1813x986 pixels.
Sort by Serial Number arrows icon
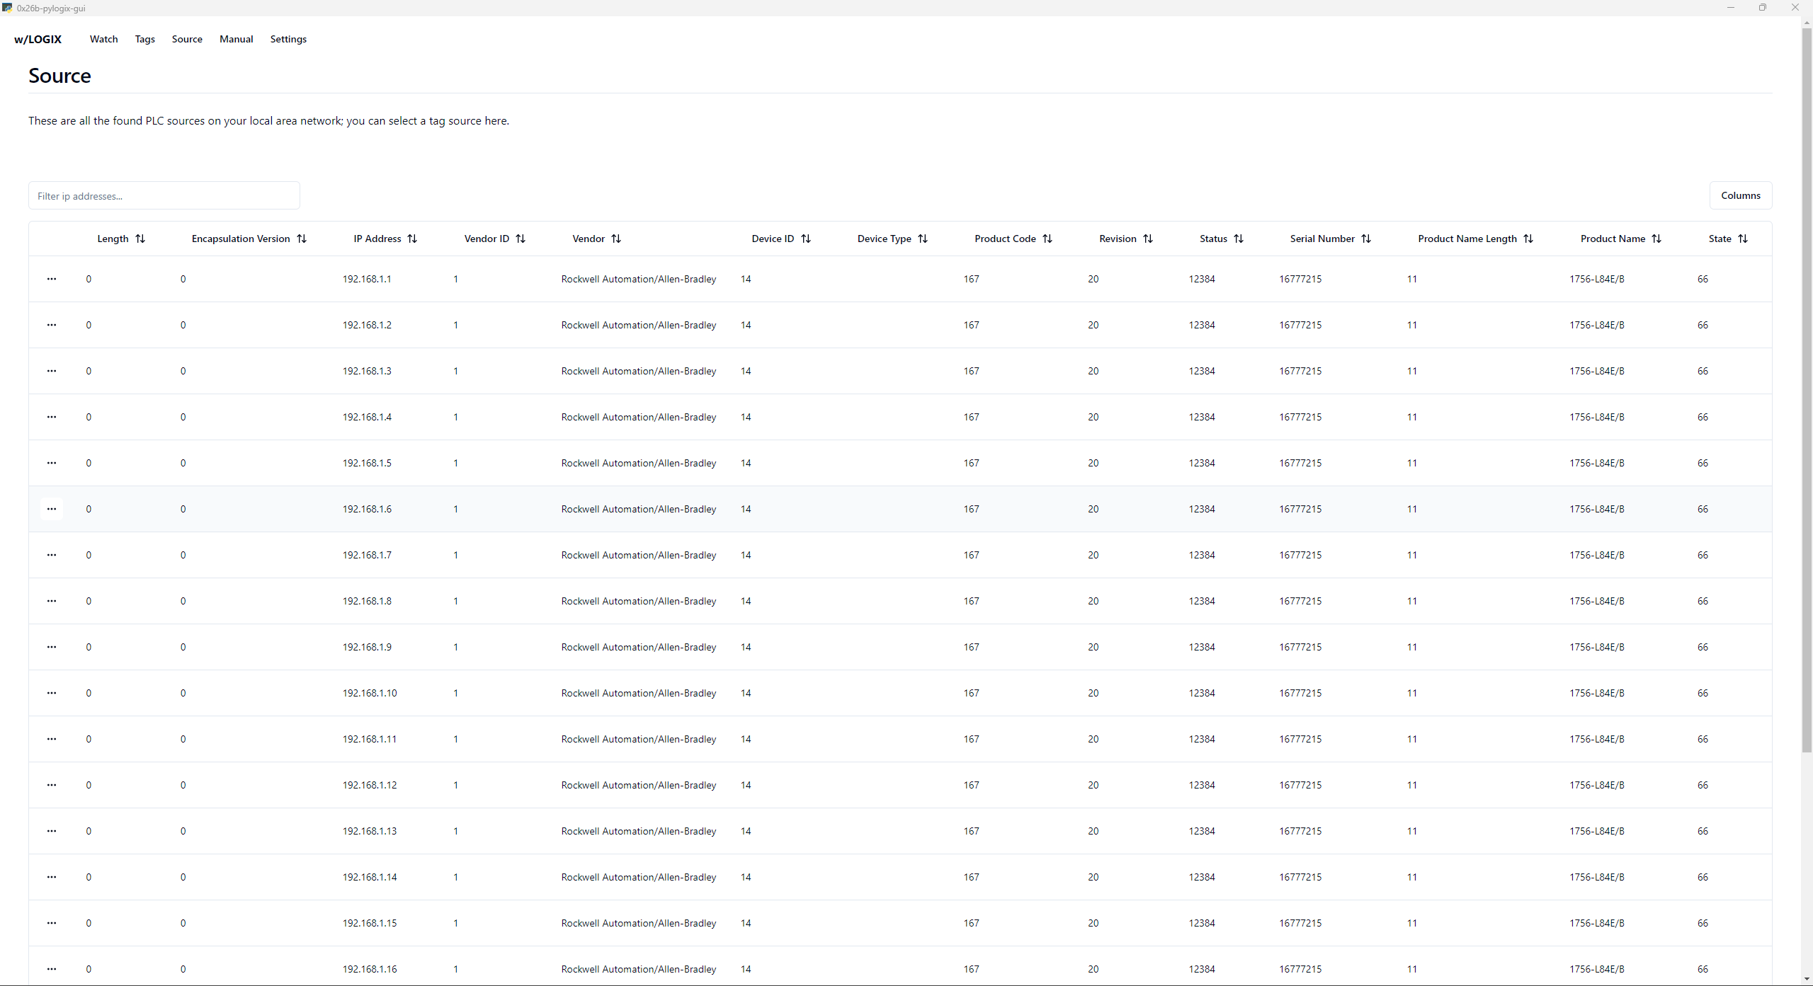tap(1366, 239)
